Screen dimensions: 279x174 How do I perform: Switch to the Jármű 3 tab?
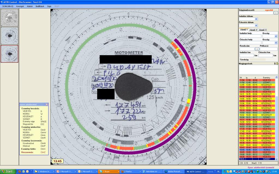click(x=262, y=30)
